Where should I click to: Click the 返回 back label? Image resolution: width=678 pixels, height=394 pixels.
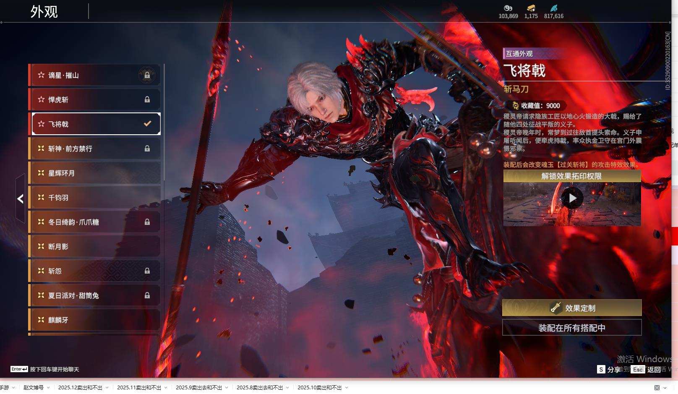(654, 370)
